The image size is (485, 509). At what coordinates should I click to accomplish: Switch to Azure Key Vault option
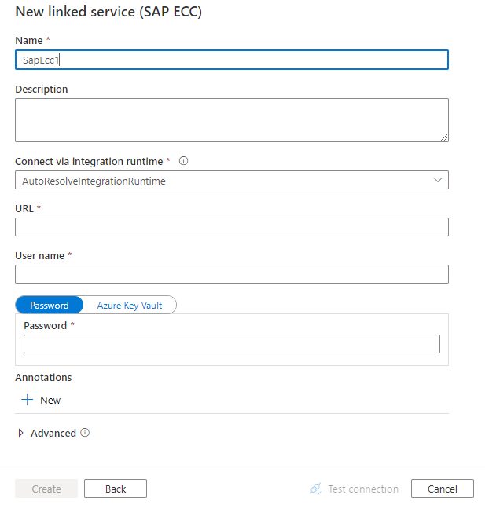point(130,305)
